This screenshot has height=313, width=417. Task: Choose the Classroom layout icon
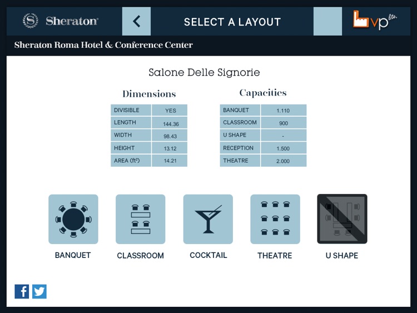click(x=141, y=219)
